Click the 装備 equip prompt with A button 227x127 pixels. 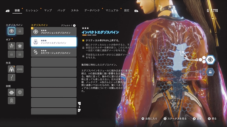coord(197,119)
